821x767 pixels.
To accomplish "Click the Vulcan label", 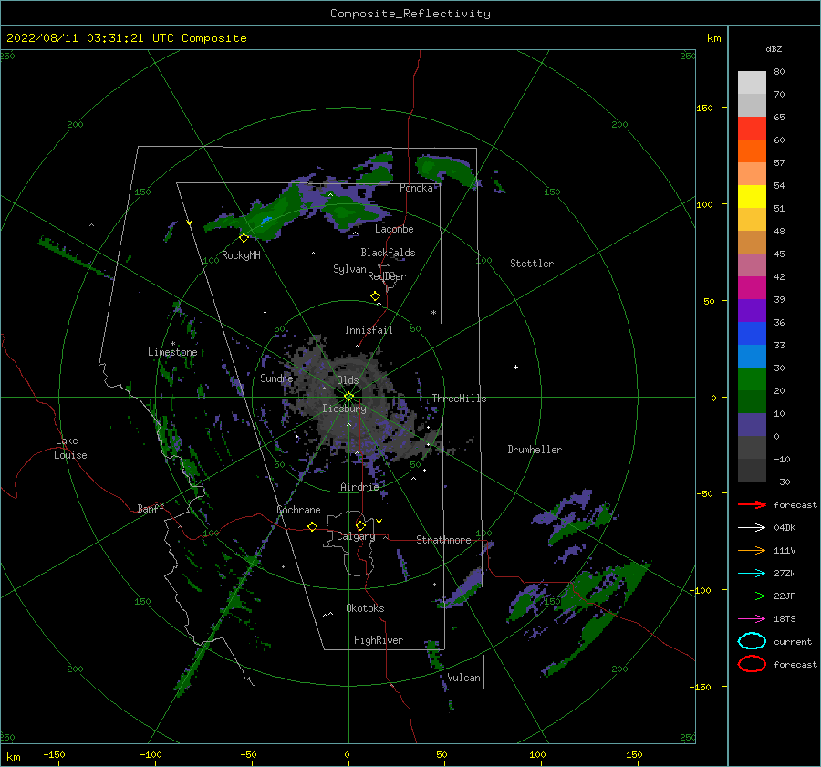I will pyautogui.click(x=464, y=678).
